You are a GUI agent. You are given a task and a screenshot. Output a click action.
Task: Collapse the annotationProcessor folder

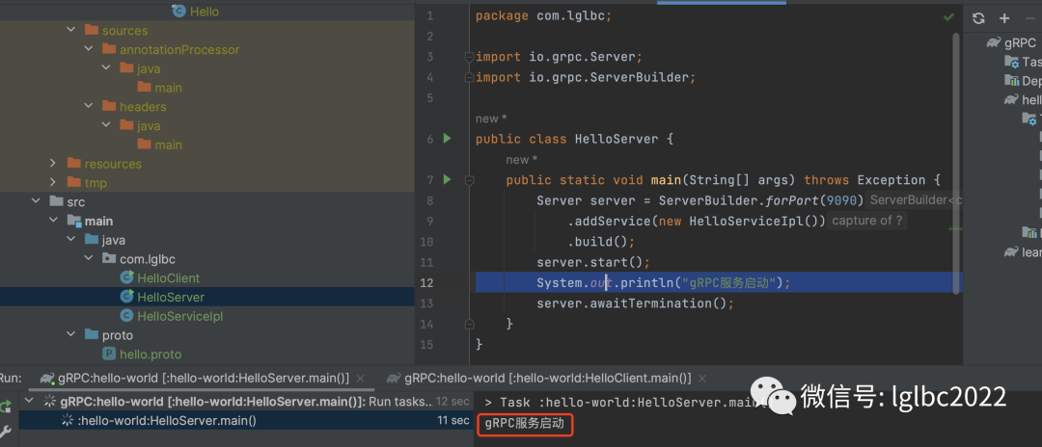tap(89, 49)
